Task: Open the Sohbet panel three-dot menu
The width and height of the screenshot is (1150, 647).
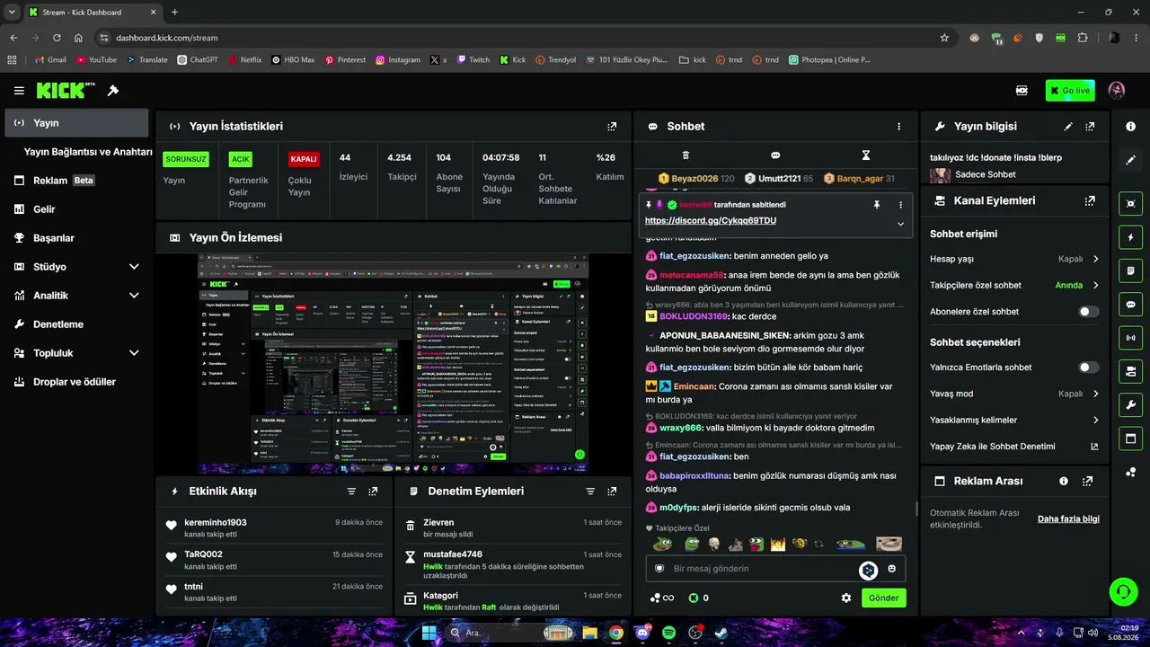Action: 898,127
